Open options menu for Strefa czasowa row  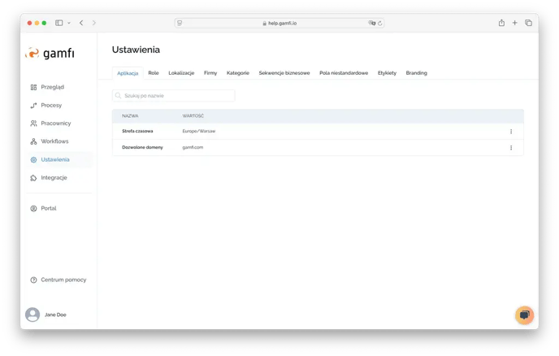(511, 131)
